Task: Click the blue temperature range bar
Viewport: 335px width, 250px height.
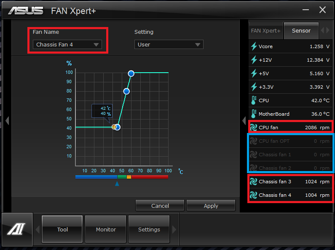Action: (x=96, y=177)
